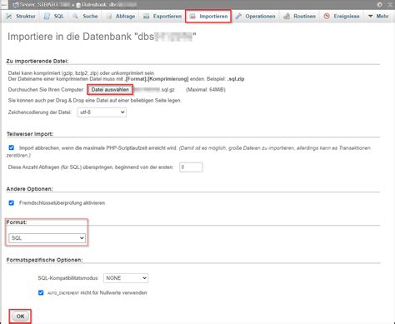Click the navigation panel arrow at top left
This screenshot has height=324, width=395.
pyautogui.click(x=4, y=5)
